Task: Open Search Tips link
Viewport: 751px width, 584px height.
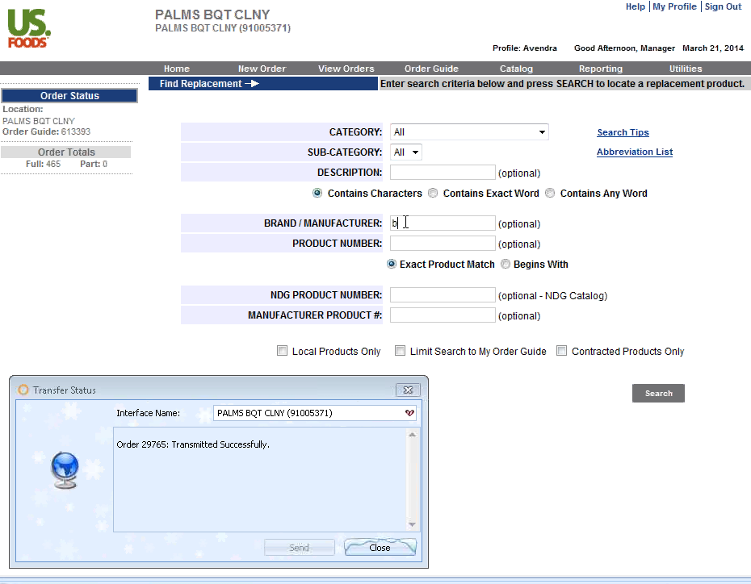Action: 623,132
